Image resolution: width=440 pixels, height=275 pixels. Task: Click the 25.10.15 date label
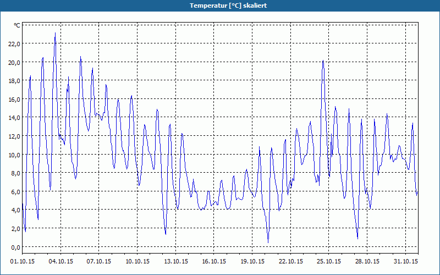[329, 261]
